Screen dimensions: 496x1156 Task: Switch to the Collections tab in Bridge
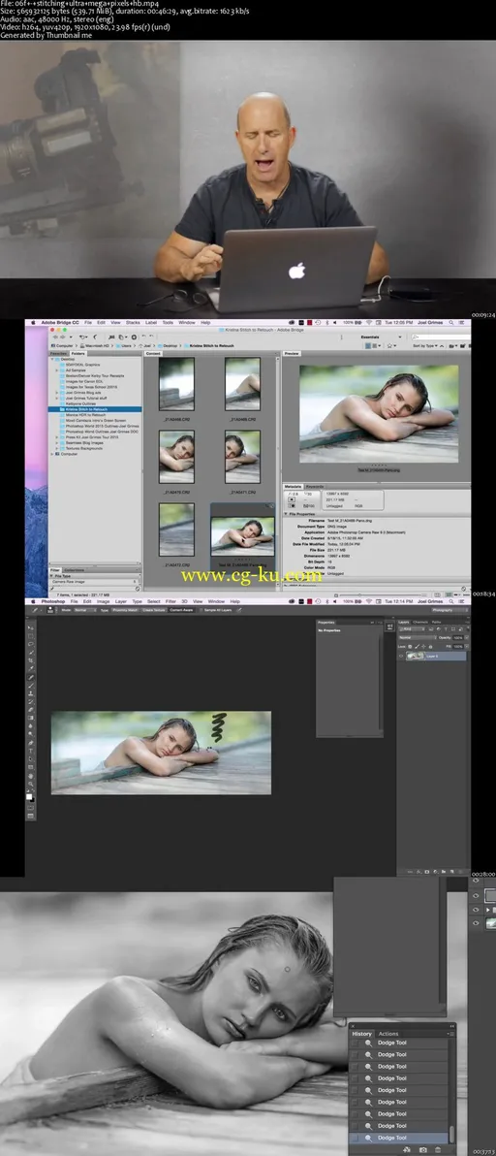click(74, 570)
